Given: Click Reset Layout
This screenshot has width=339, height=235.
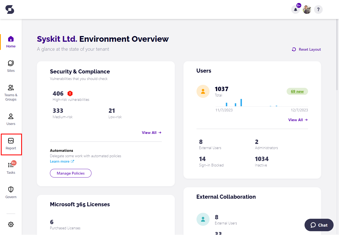Looking at the screenshot, I should click(x=306, y=49).
